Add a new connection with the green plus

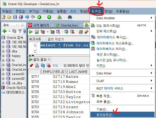tap(5, 31)
